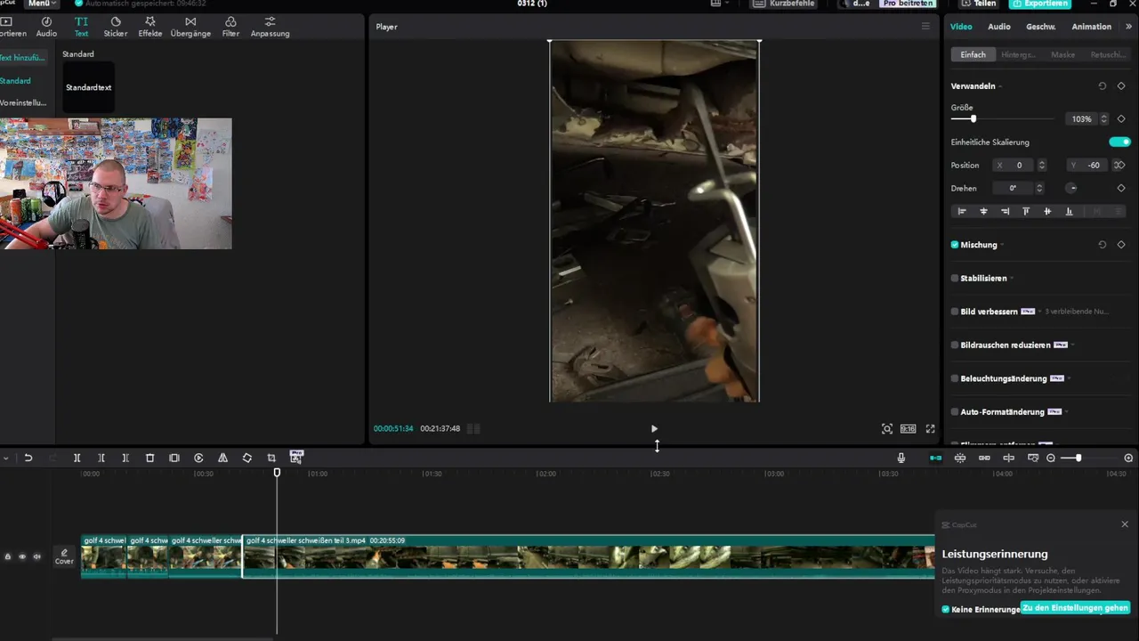This screenshot has width=1139, height=641.
Task: Open the crop tool in timeline toolbar
Action: [x=271, y=458]
